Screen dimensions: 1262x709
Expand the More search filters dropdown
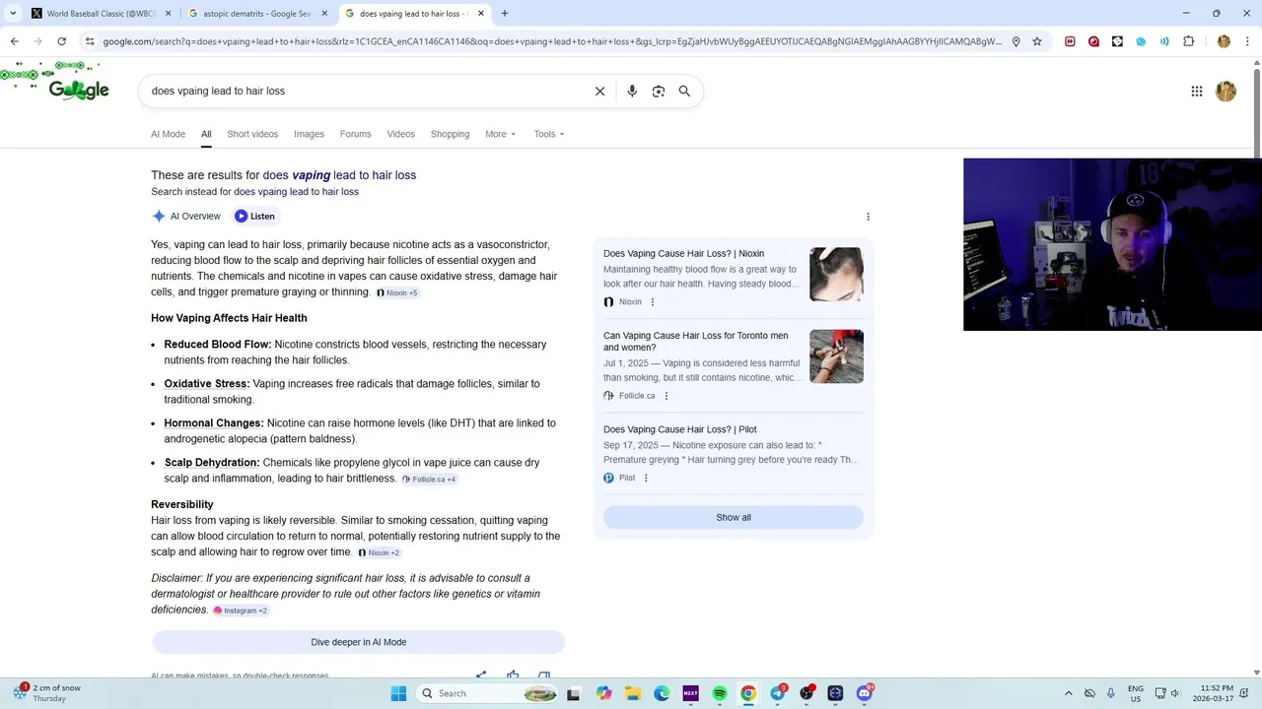[x=500, y=134]
